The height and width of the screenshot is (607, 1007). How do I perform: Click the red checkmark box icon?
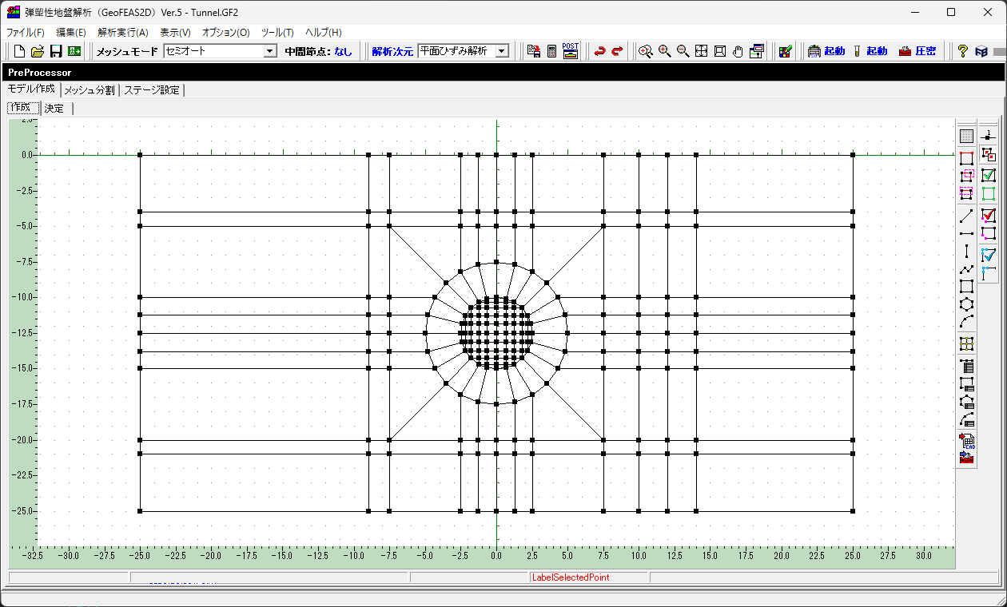click(989, 215)
